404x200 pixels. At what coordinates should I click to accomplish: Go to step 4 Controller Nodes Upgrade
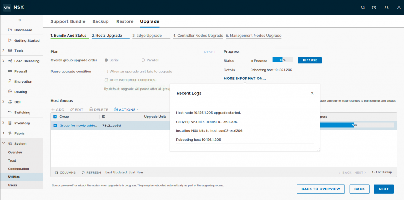198,36
